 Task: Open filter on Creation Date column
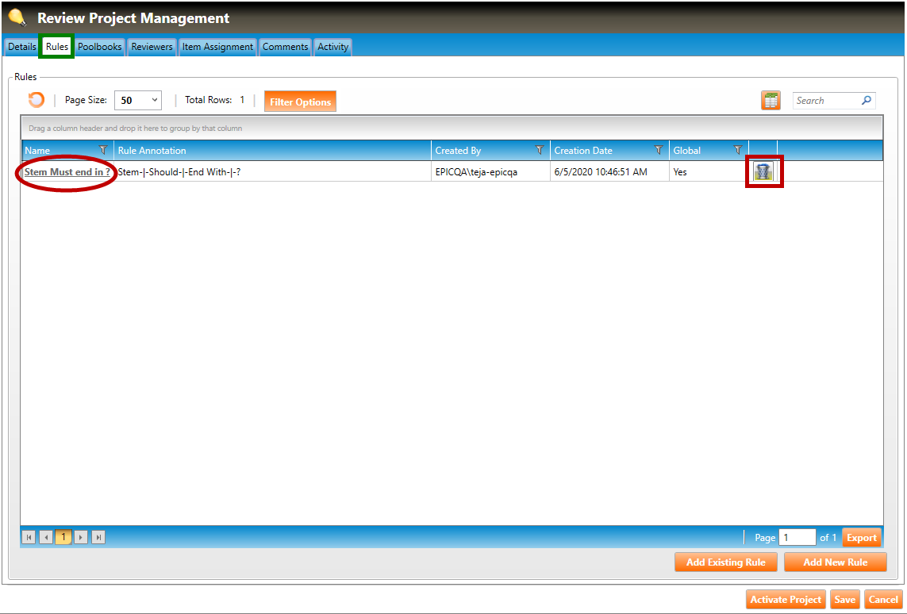[659, 150]
